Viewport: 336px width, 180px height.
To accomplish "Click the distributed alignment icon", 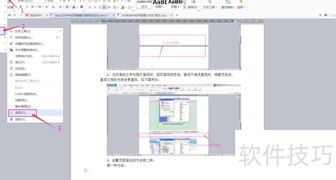I will pos(109,7).
